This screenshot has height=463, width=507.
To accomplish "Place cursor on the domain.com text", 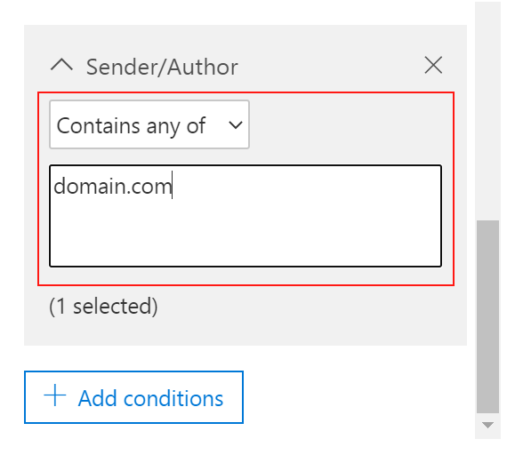I will [x=113, y=187].
